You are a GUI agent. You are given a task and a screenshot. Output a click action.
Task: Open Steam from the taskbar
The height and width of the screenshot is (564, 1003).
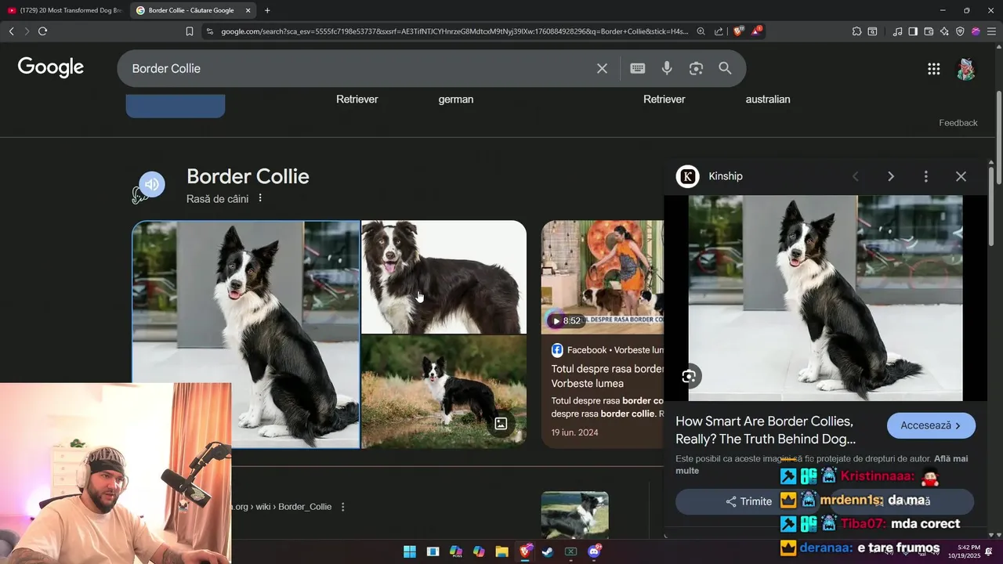tap(548, 551)
